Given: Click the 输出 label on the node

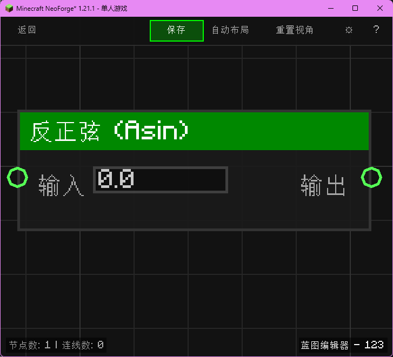Looking at the screenshot, I should [x=323, y=185].
